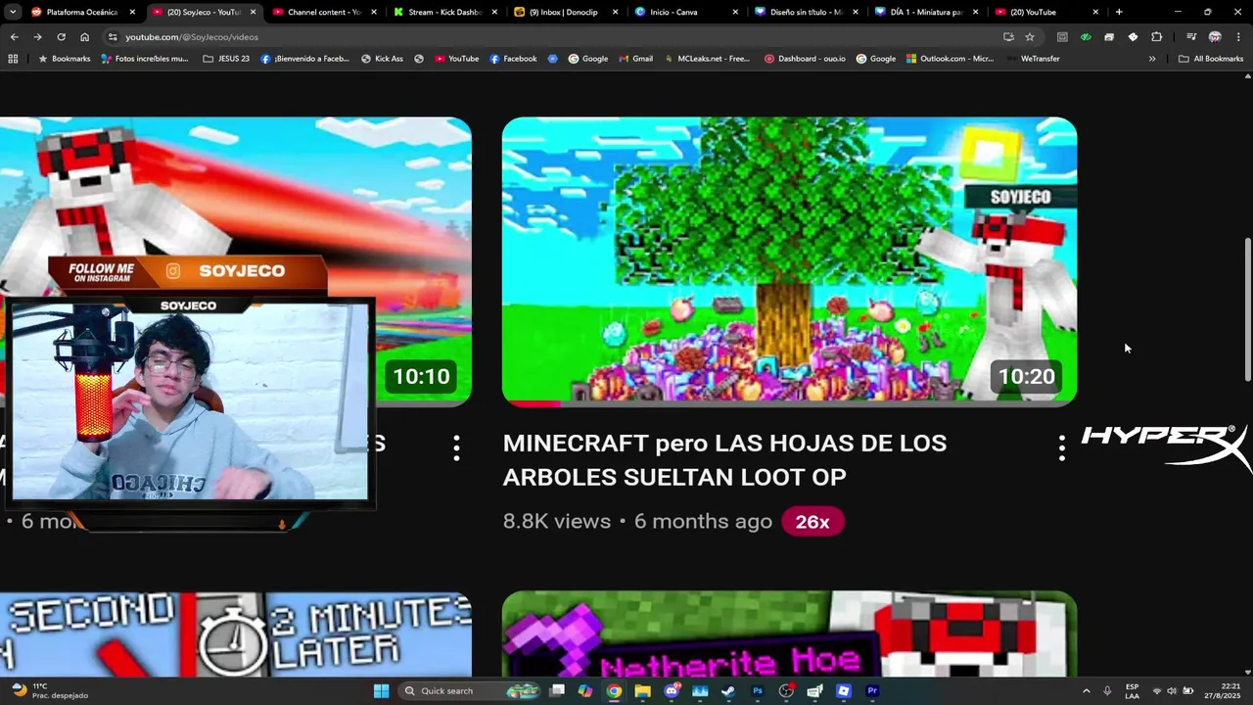Screen dimensions: 1253x705
Task: Open the MCLeaks.net bookmark
Action: (x=707, y=59)
